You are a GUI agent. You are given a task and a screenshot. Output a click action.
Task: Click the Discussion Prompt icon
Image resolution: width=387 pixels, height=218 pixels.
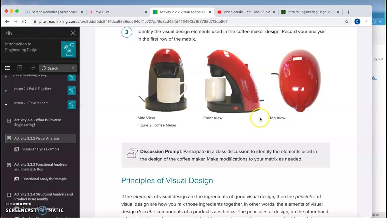click(x=132, y=153)
